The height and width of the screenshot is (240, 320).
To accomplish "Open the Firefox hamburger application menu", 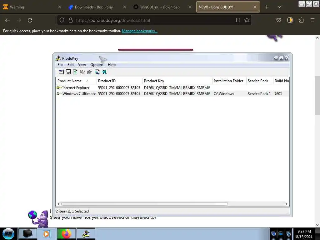I will tap(312, 20).
